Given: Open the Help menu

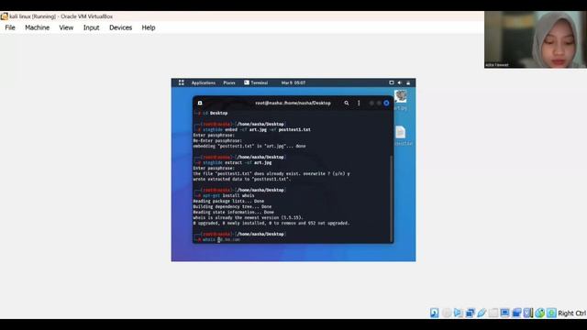Looking at the screenshot, I should click(149, 27).
